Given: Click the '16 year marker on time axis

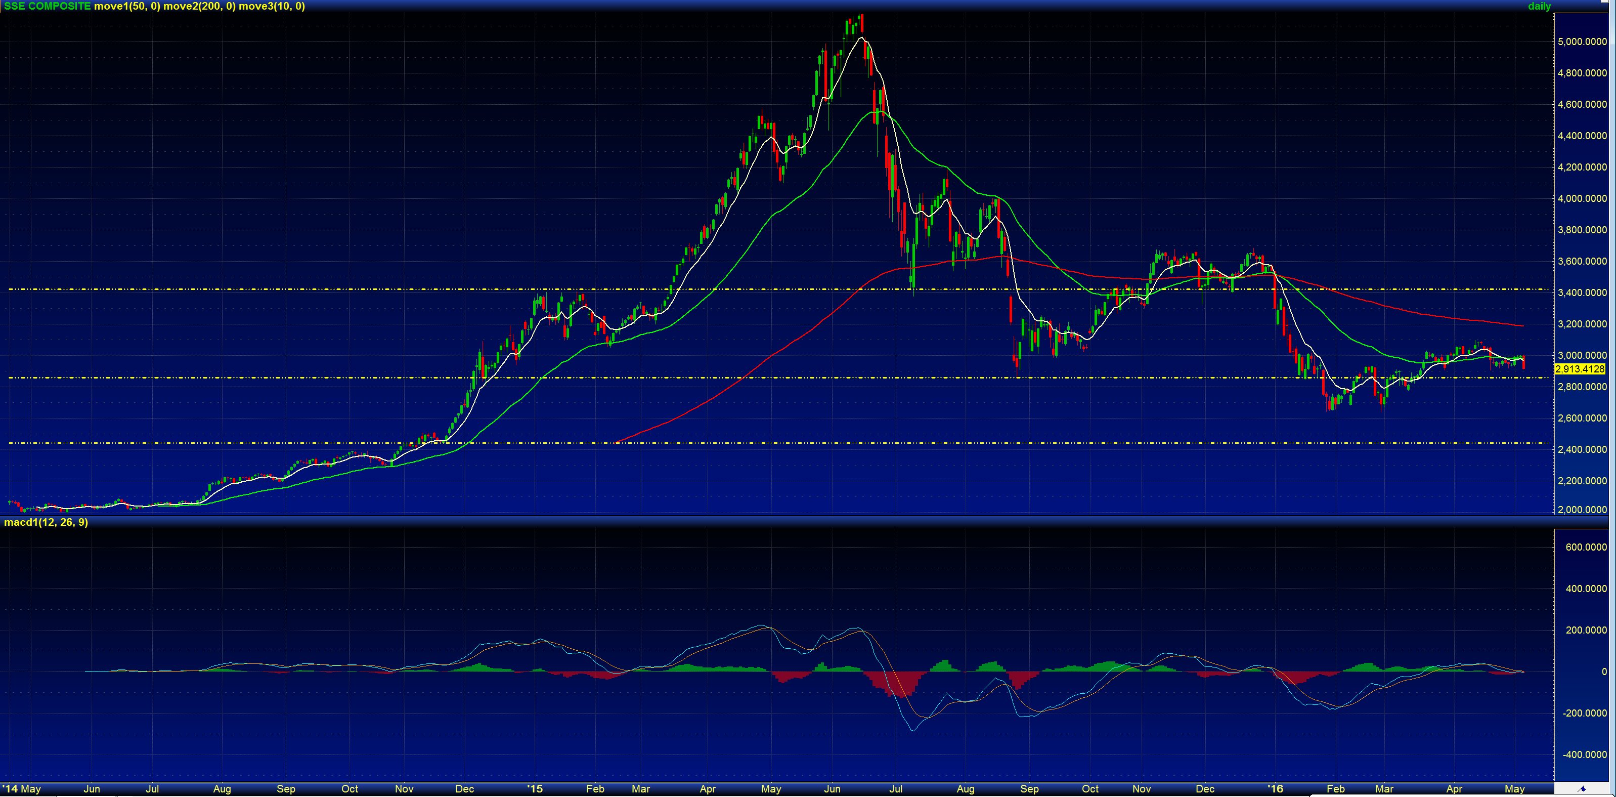Looking at the screenshot, I should click(x=1275, y=789).
